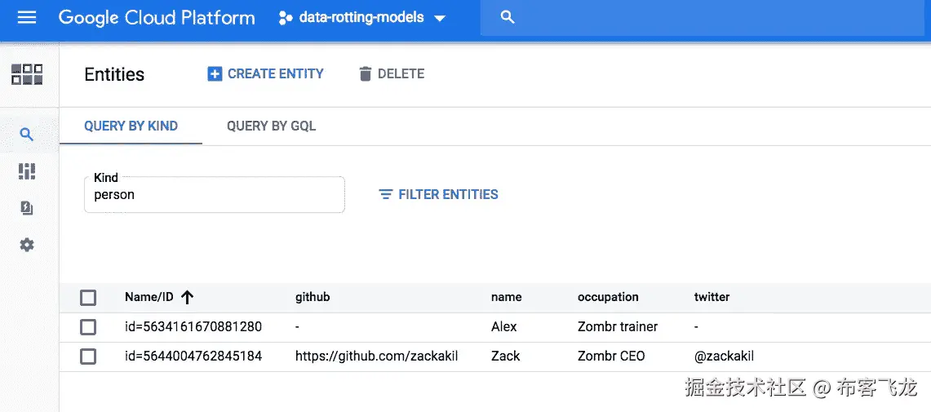
Task: Click the github column header
Action: (313, 297)
